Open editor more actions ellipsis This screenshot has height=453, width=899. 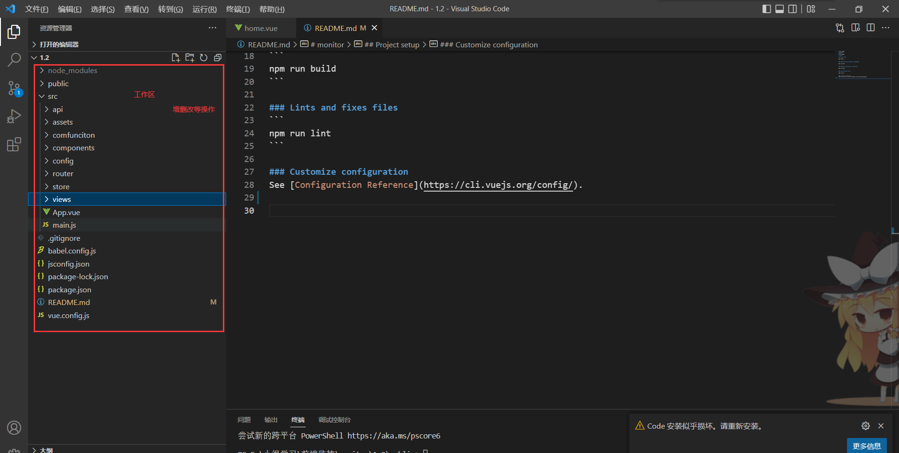pos(885,28)
